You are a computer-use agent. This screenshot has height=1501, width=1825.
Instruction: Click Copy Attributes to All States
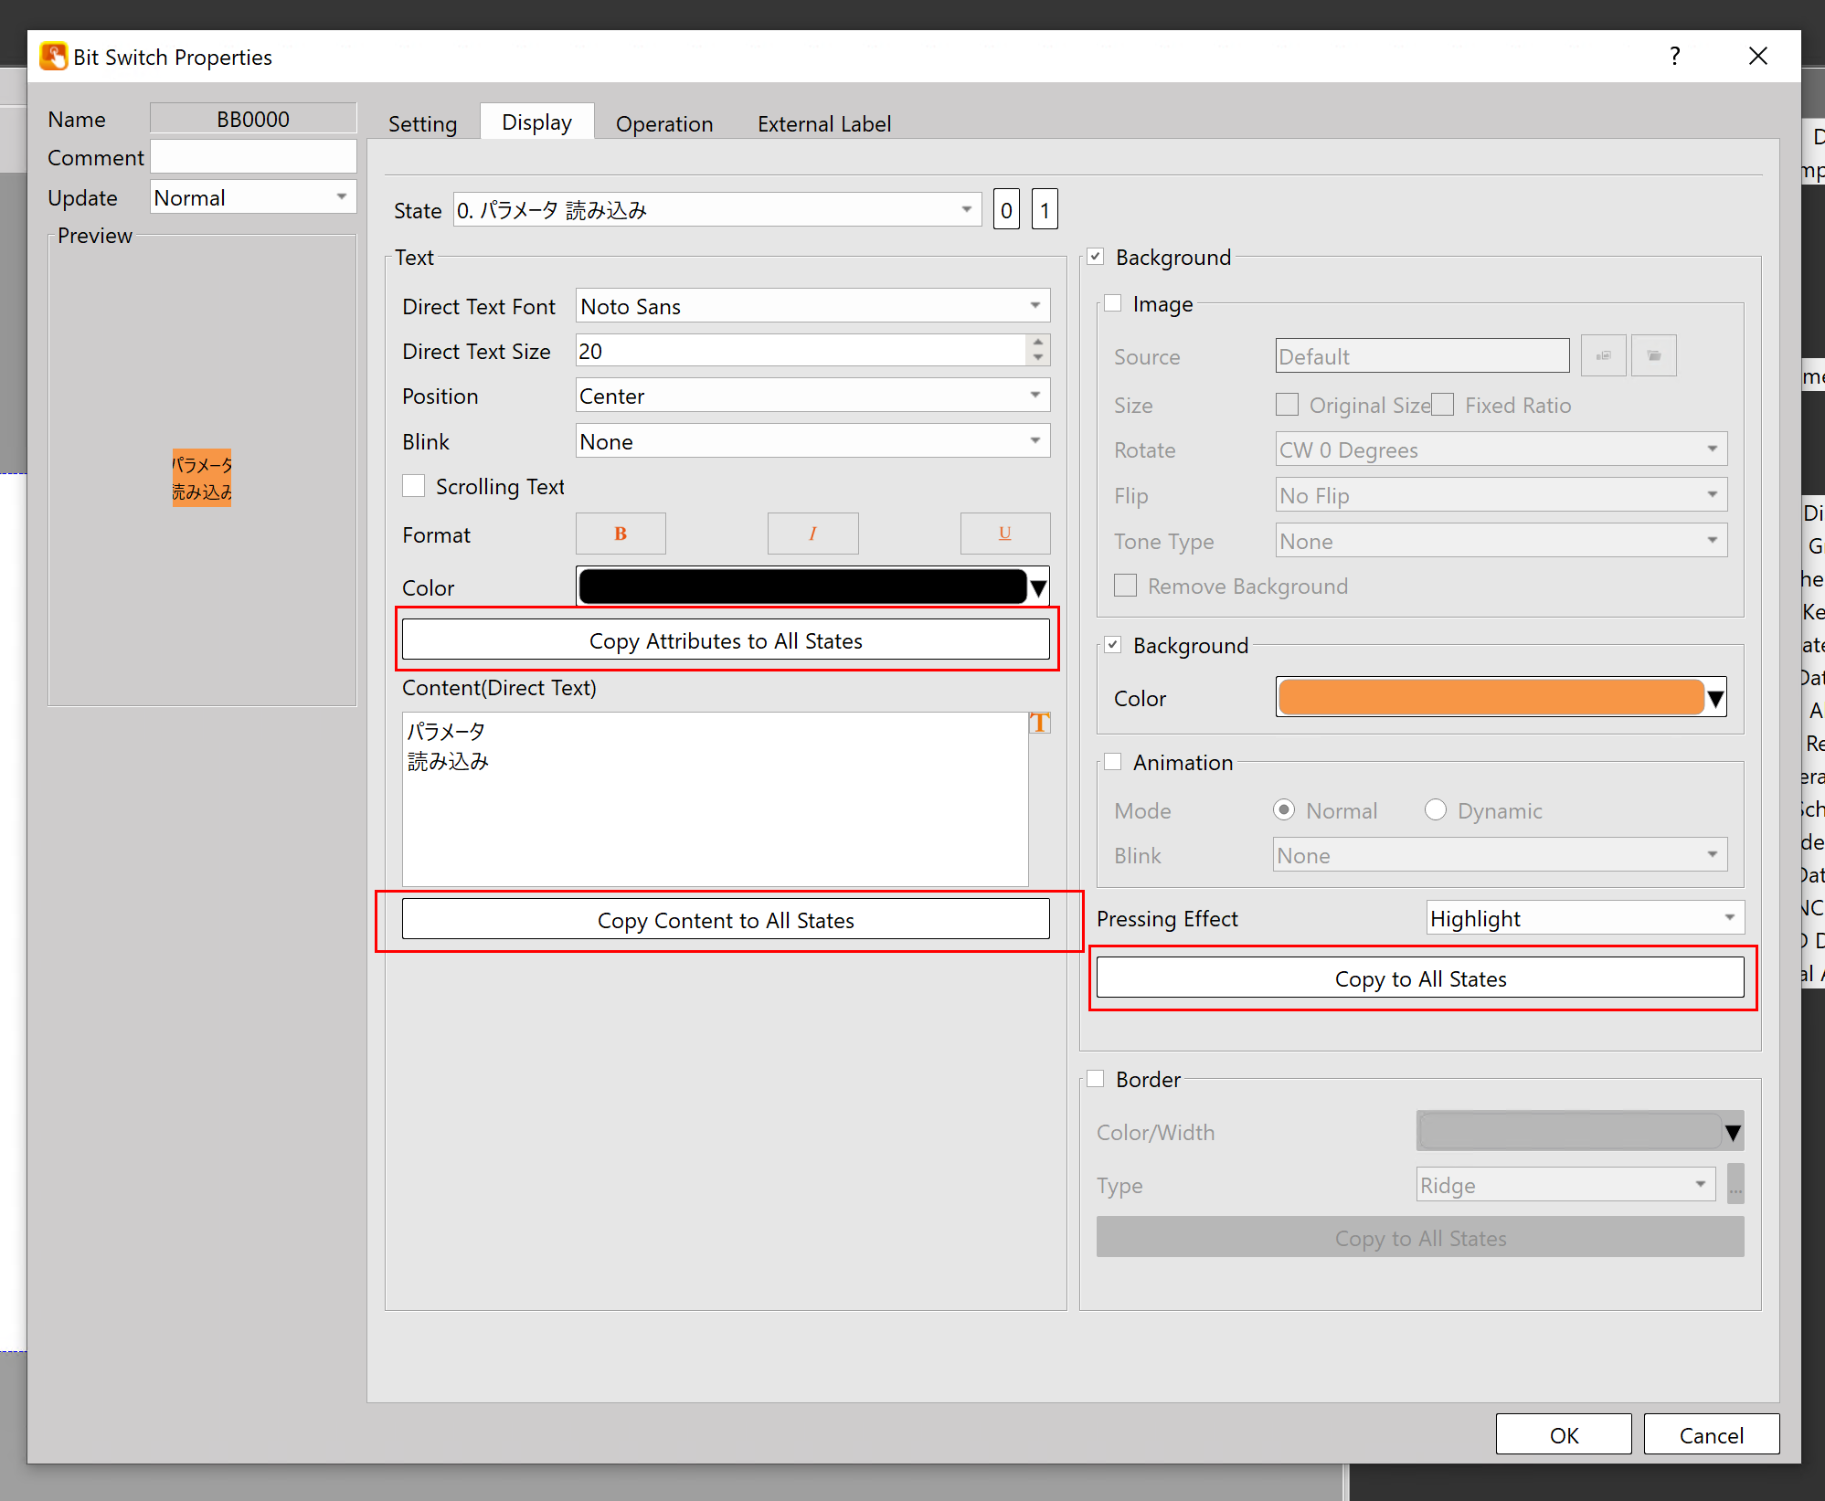[x=726, y=640]
